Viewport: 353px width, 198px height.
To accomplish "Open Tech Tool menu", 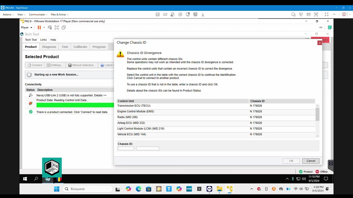I will coord(31,40).
